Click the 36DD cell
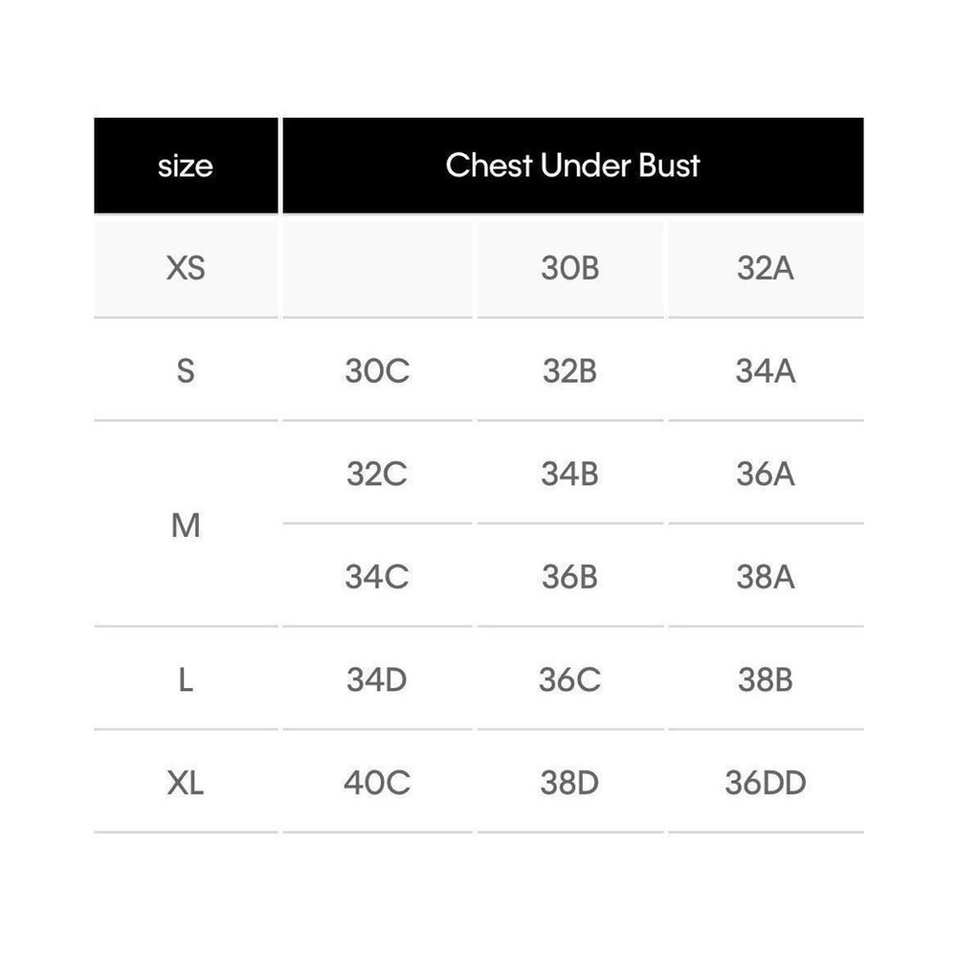Viewport: 957px width, 957px height. [x=766, y=784]
